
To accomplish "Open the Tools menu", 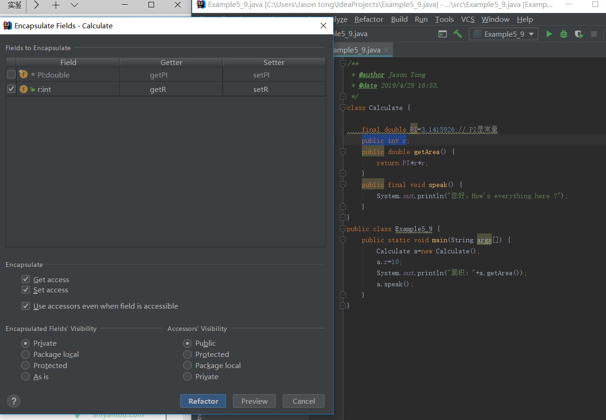I will coord(444,19).
